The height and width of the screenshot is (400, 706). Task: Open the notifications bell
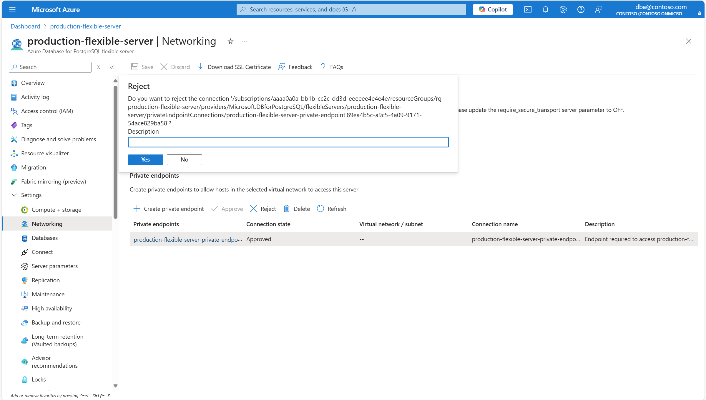point(545,9)
